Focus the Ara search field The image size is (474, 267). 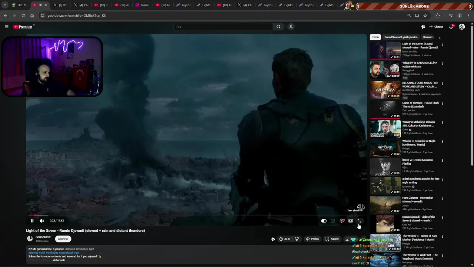coord(223,27)
